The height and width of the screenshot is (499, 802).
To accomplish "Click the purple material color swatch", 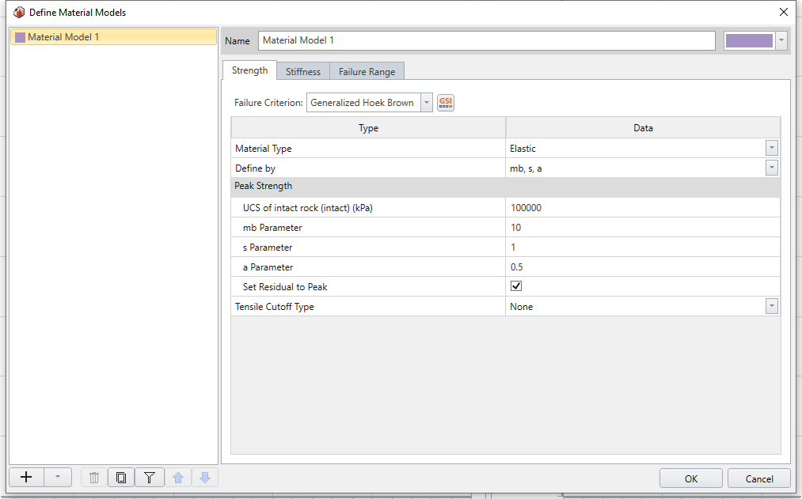I will click(x=749, y=41).
